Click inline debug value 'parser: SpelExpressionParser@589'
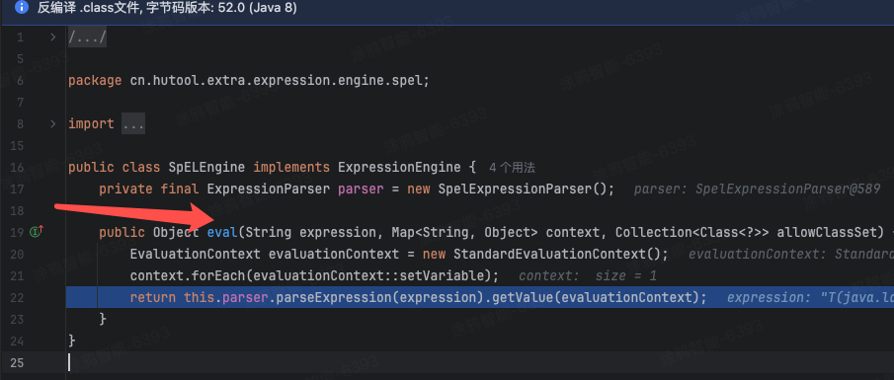Viewport: 894px width, 380px height. 757,190
